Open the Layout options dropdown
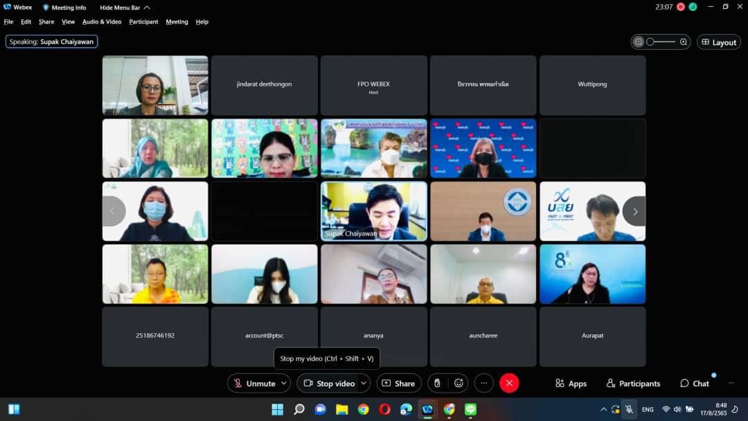 [x=718, y=42]
